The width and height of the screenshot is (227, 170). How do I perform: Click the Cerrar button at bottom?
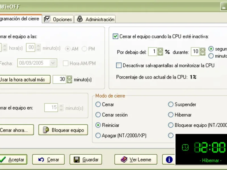click(x=49, y=160)
